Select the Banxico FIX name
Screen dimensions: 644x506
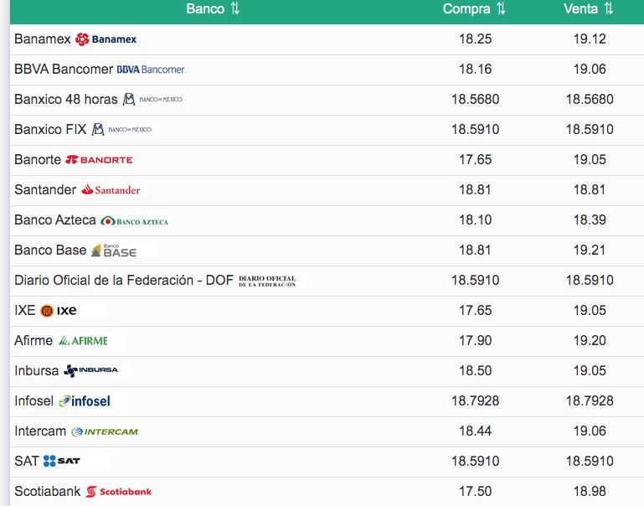pos(50,129)
